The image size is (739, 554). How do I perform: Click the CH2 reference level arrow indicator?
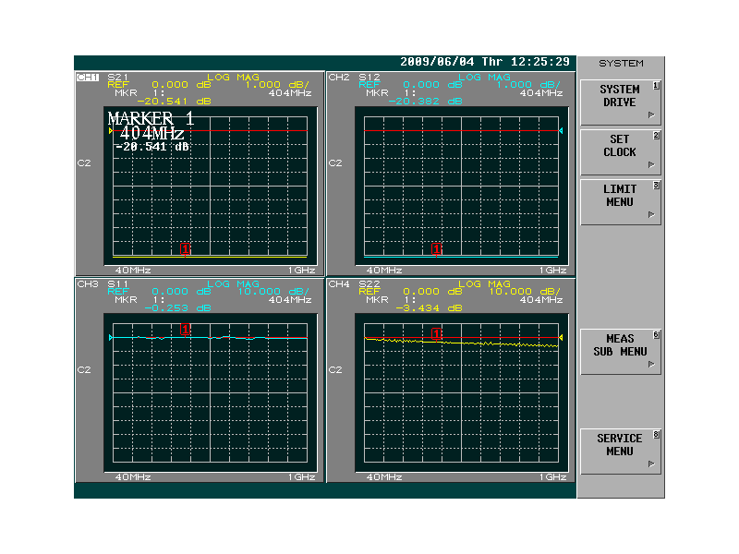(561, 130)
